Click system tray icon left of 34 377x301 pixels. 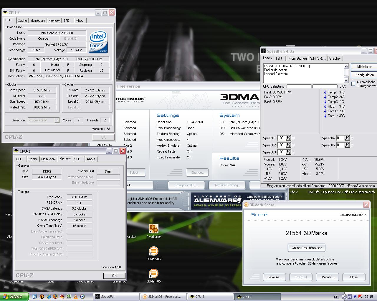click(350, 297)
